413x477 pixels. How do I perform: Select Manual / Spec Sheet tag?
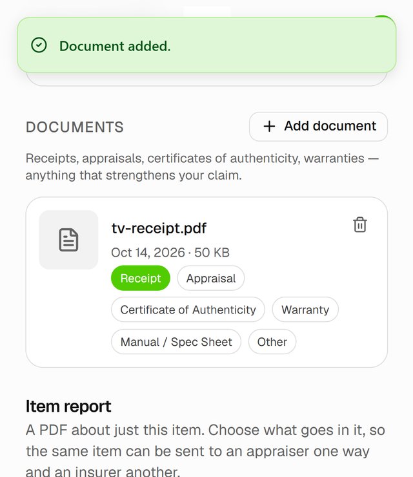click(x=176, y=342)
